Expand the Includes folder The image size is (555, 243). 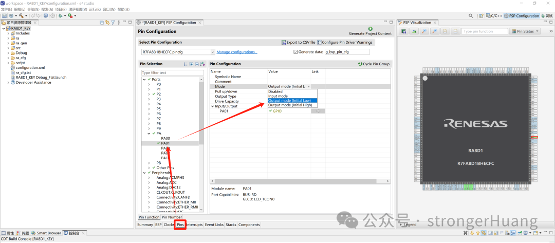coord(8,33)
